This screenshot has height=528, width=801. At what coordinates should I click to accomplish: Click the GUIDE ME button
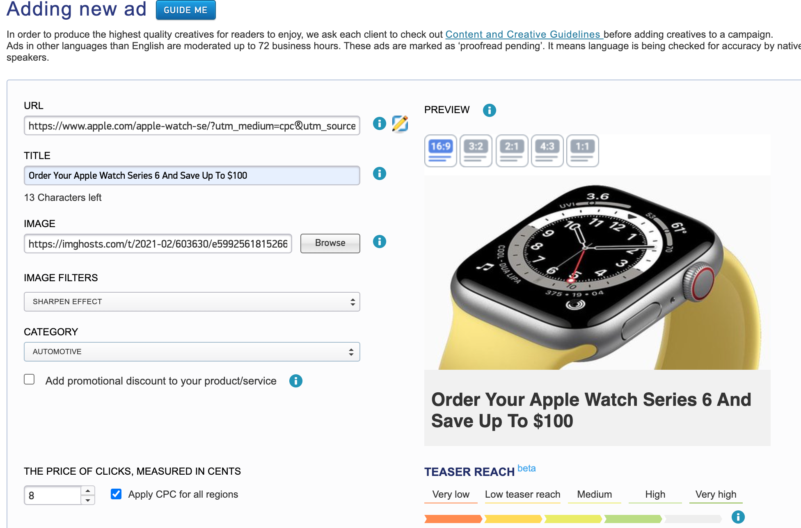coord(186,10)
